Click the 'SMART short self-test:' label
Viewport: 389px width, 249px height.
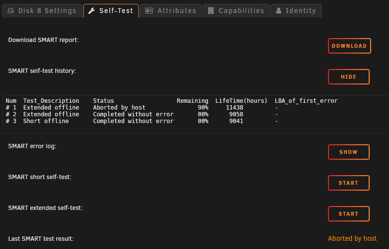click(x=40, y=177)
